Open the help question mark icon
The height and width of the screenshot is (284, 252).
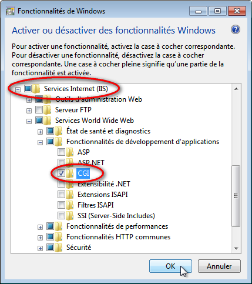click(236, 30)
